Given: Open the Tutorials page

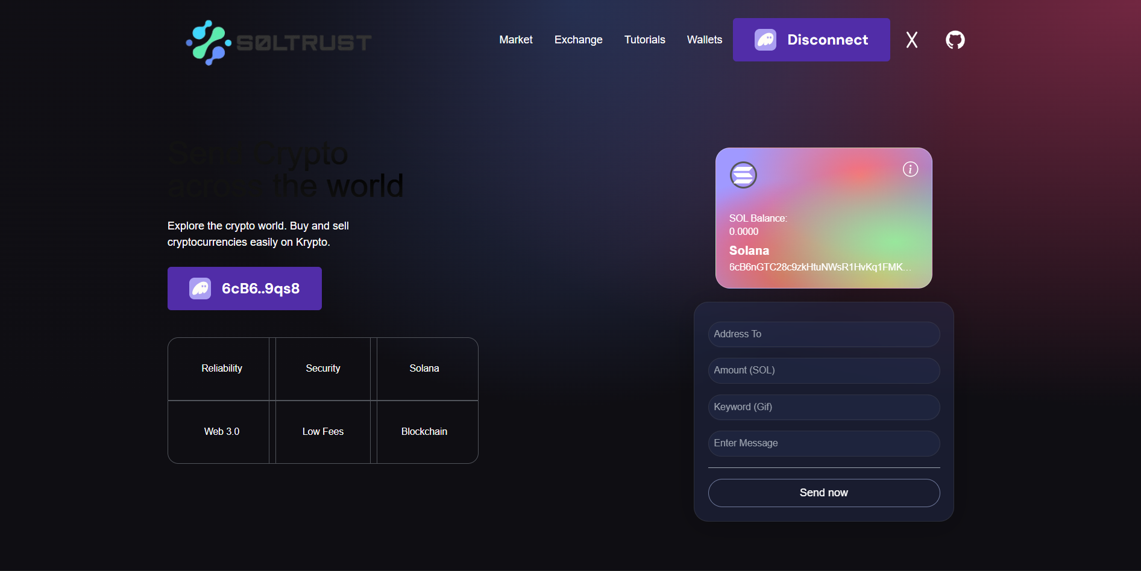Looking at the screenshot, I should 644,40.
